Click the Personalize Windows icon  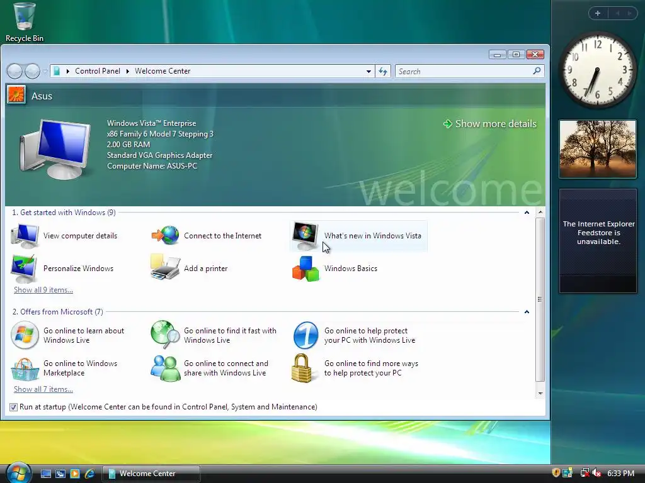(25, 269)
